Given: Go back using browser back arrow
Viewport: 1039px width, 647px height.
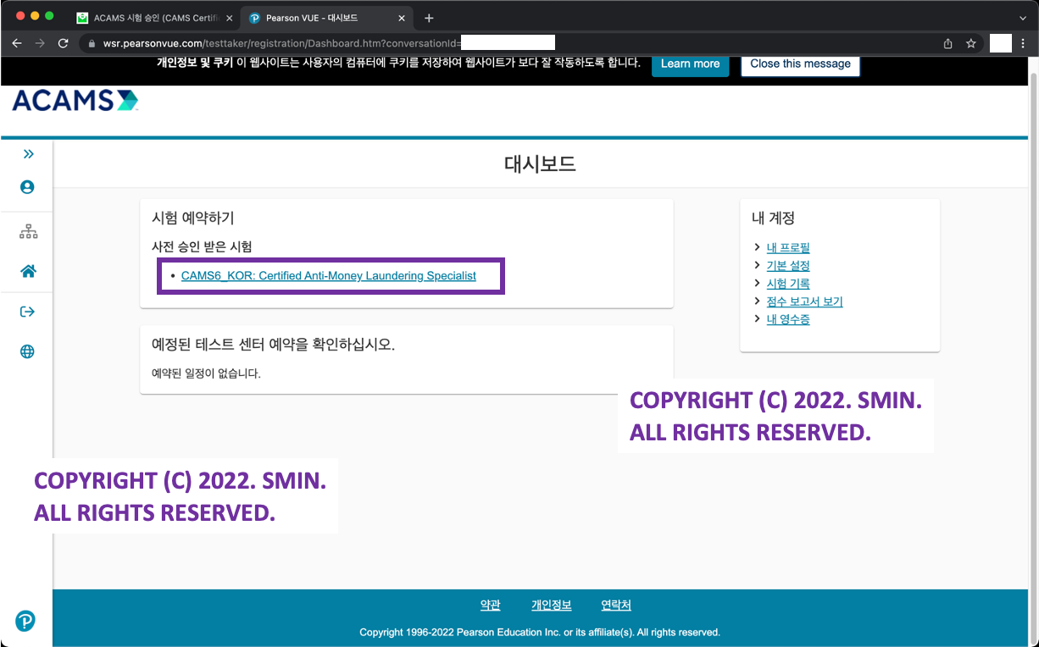Looking at the screenshot, I should (17, 43).
